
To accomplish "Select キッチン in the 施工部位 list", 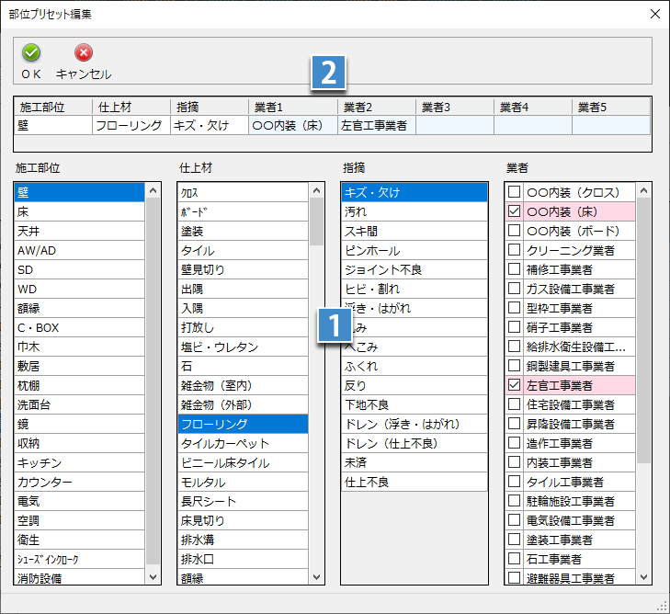I will pos(79,462).
